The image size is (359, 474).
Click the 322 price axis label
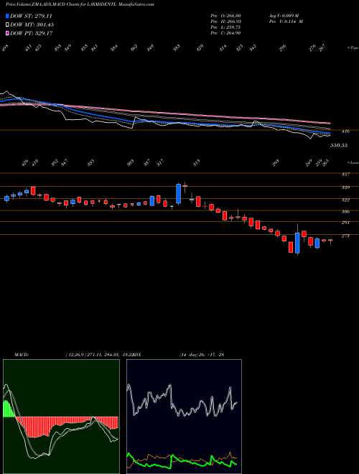345,200
